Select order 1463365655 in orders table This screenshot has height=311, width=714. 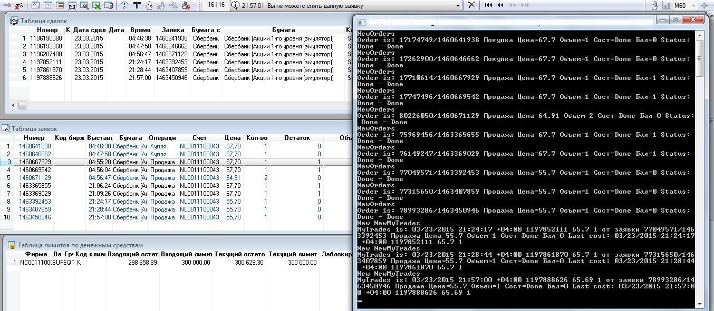click(35, 186)
